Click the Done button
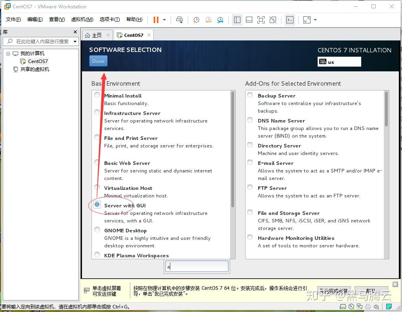The width and height of the screenshot is (402, 312). pyautogui.click(x=98, y=61)
